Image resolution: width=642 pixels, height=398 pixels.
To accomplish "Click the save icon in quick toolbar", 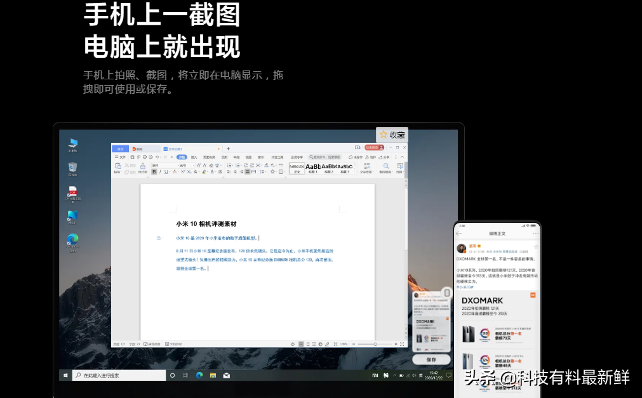I will (132, 157).
